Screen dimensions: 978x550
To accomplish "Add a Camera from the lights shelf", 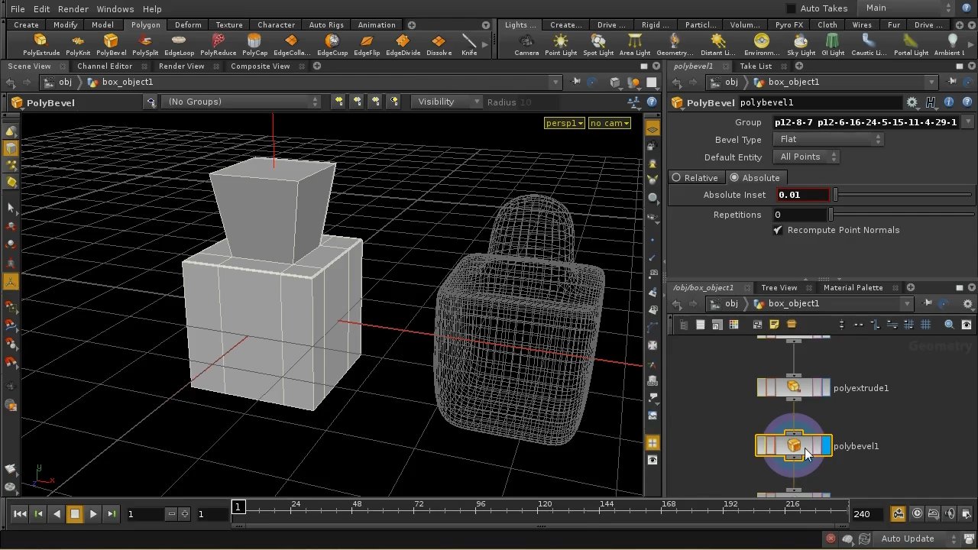I will tap(526, 45).
